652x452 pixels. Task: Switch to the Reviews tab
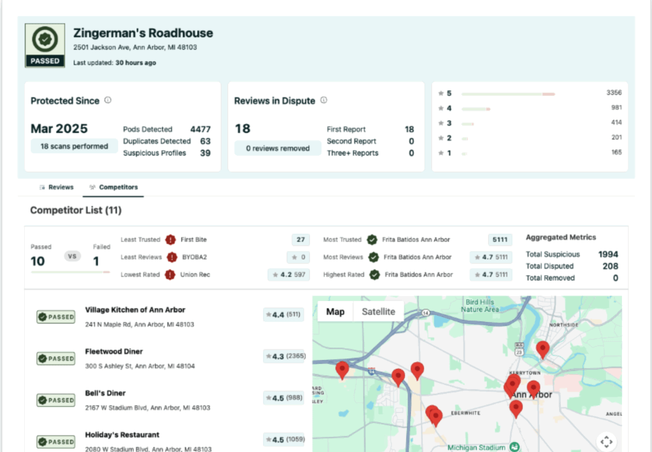[57, 188]
